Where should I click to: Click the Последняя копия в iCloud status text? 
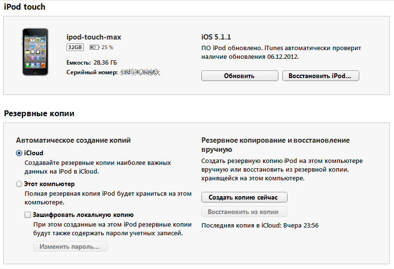pos(260,225)
